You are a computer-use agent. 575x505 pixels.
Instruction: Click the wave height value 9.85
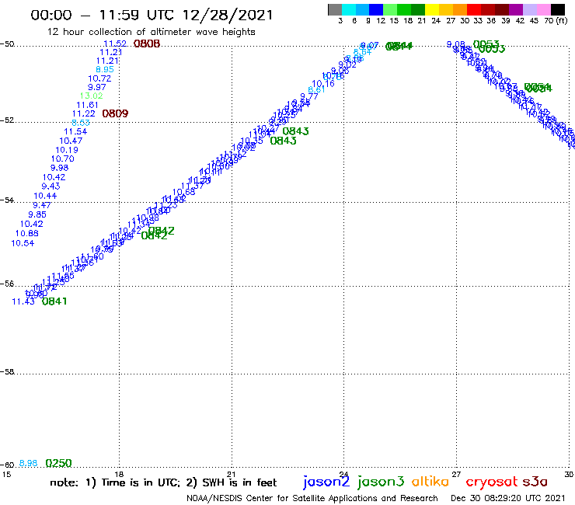tap(37, 214)
